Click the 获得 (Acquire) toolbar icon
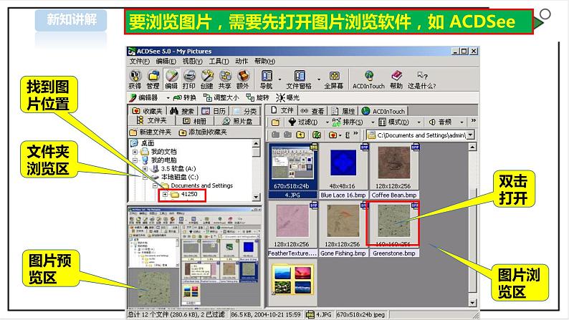 coord(135,79)
